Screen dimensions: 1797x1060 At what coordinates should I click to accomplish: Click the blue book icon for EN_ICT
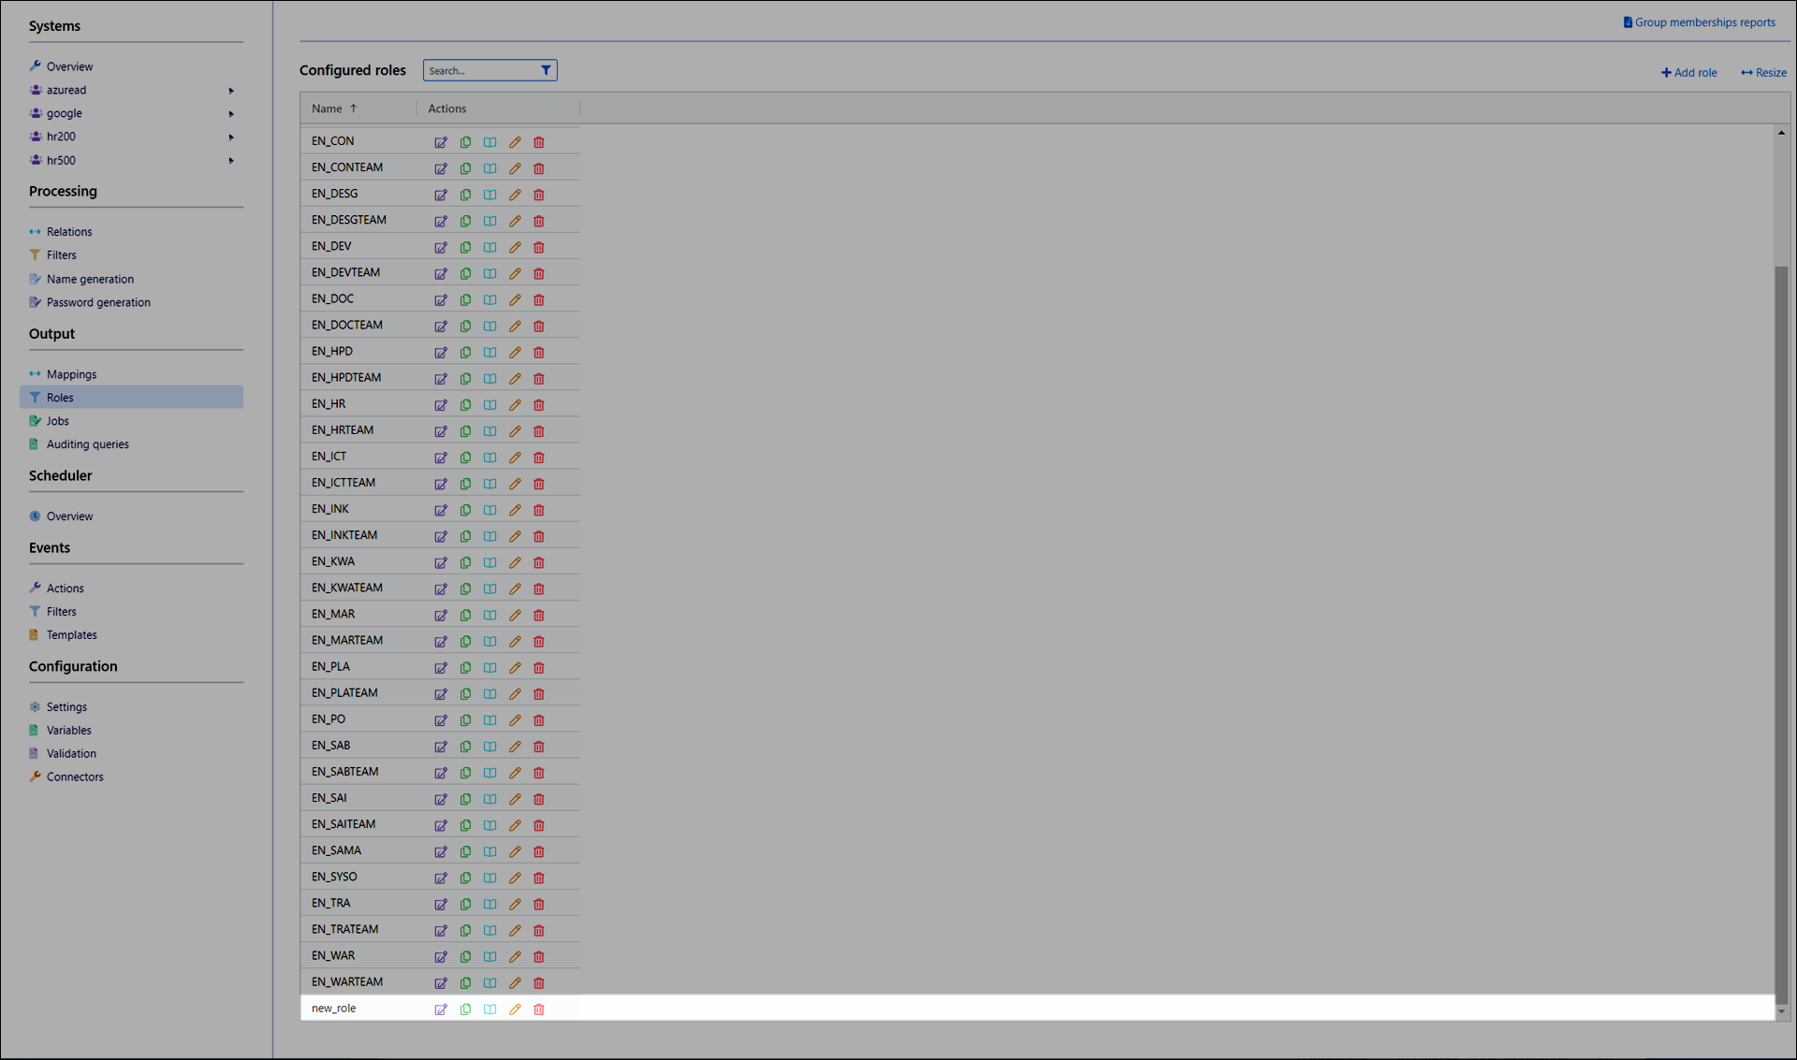pos(489,457)
